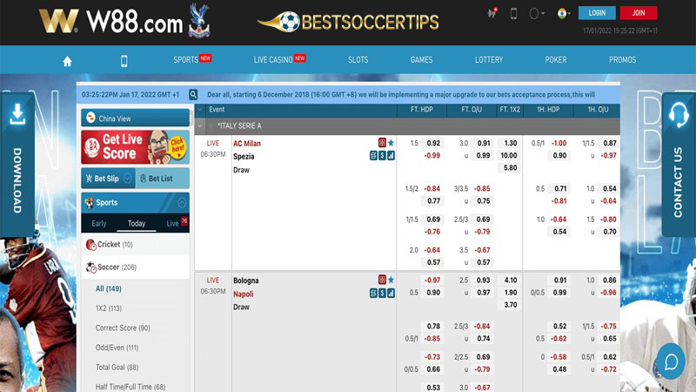Image resolution: width=696 pixels, height=392 pixels.
Task: Switch to the Early tab
Action: 99,223
